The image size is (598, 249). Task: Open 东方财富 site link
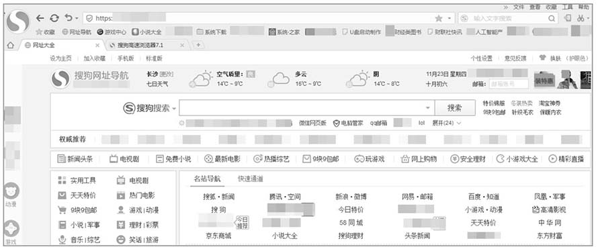coord(550,236)
